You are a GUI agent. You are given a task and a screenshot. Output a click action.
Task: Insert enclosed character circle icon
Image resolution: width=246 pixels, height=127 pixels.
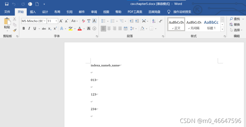[94, 29]
